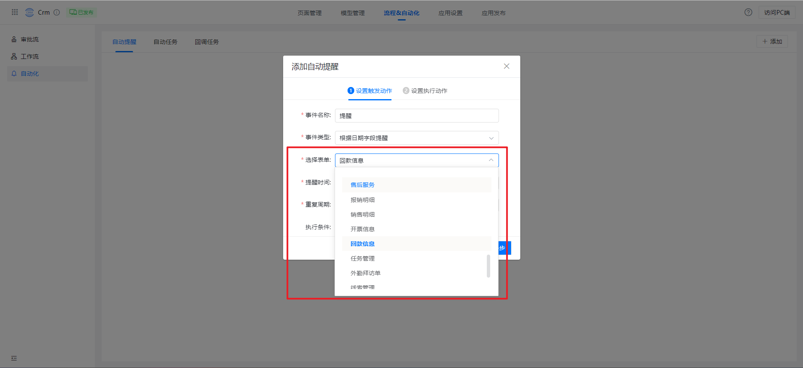This screenshot has height=368, width=803.
Task: Open 应用发布 top menu
Action: [x=494, y=13]
